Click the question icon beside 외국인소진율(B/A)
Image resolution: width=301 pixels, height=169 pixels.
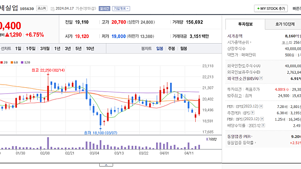click(x=261, y=78)
